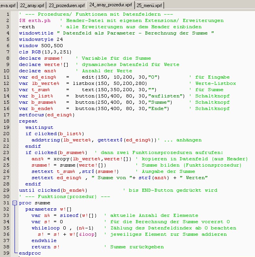Place cursor on the waitinput command

tap(39, 127)
